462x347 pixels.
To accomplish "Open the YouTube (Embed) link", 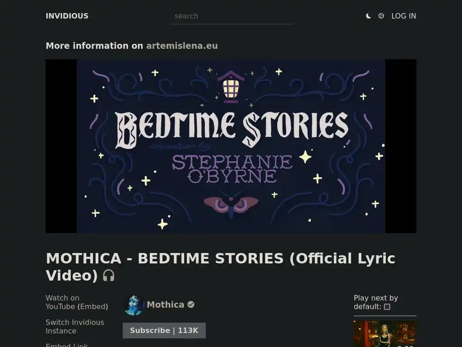I will click(92, 307).
